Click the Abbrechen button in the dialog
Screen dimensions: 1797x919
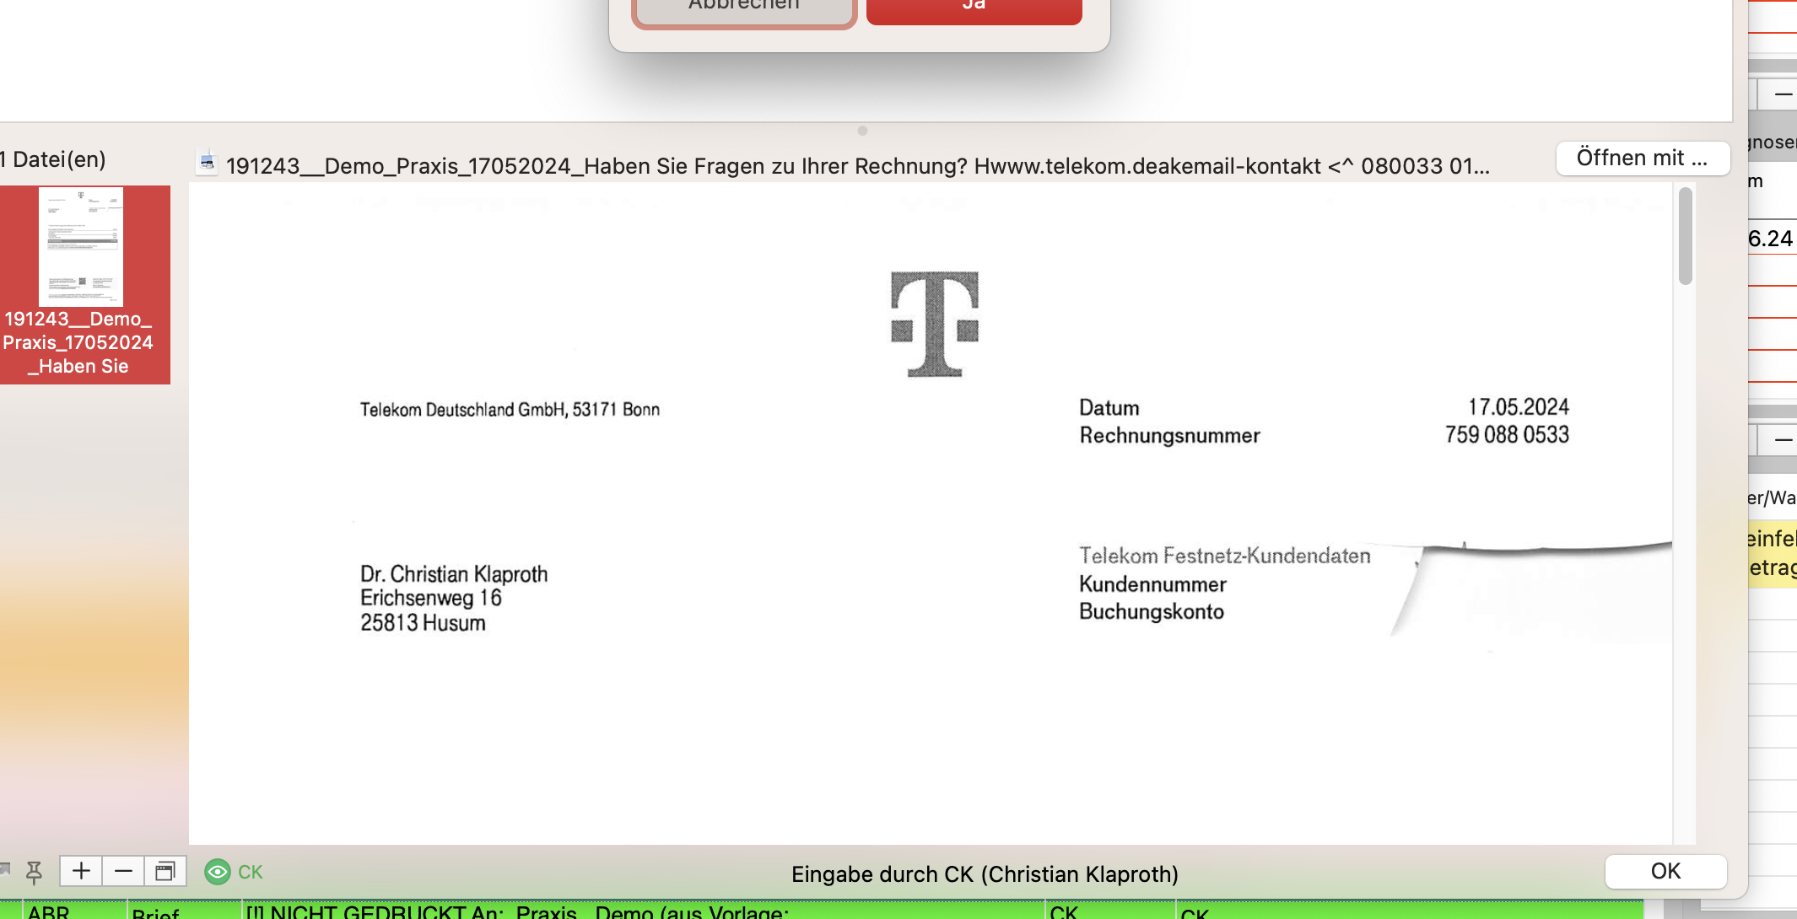pos(743,10)
